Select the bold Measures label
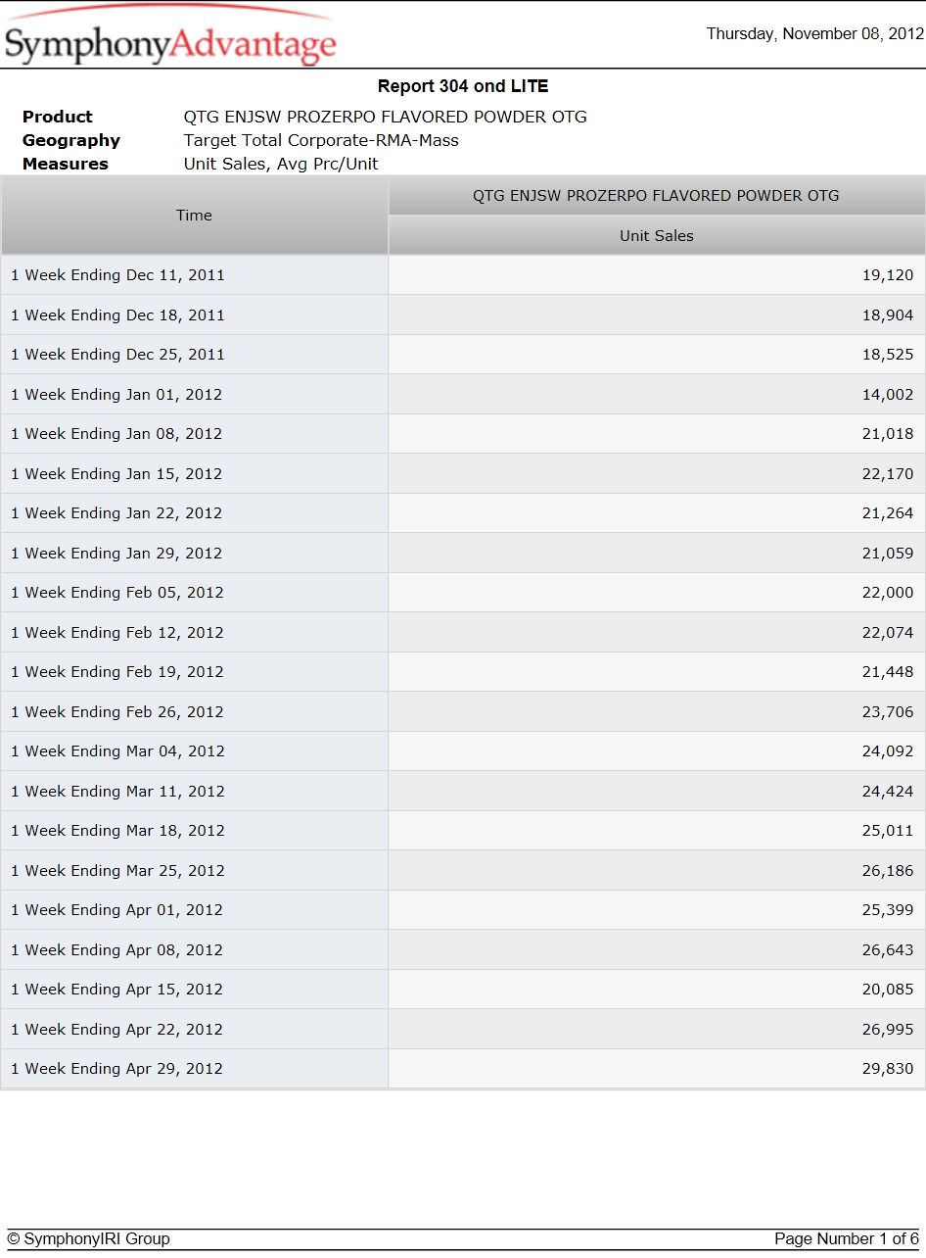This screenshot has height=1258, width=926. [66, 164]
